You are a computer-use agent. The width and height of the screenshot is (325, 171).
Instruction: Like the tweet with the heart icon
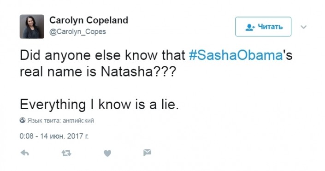107,153
